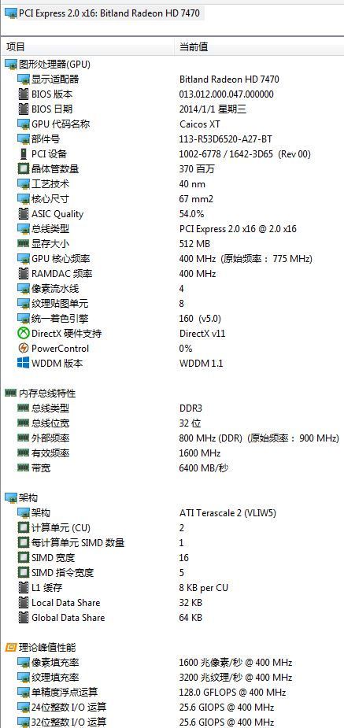Select the 单精度浮点运算 row
The image size is (344, 728).
pos(172,693)
